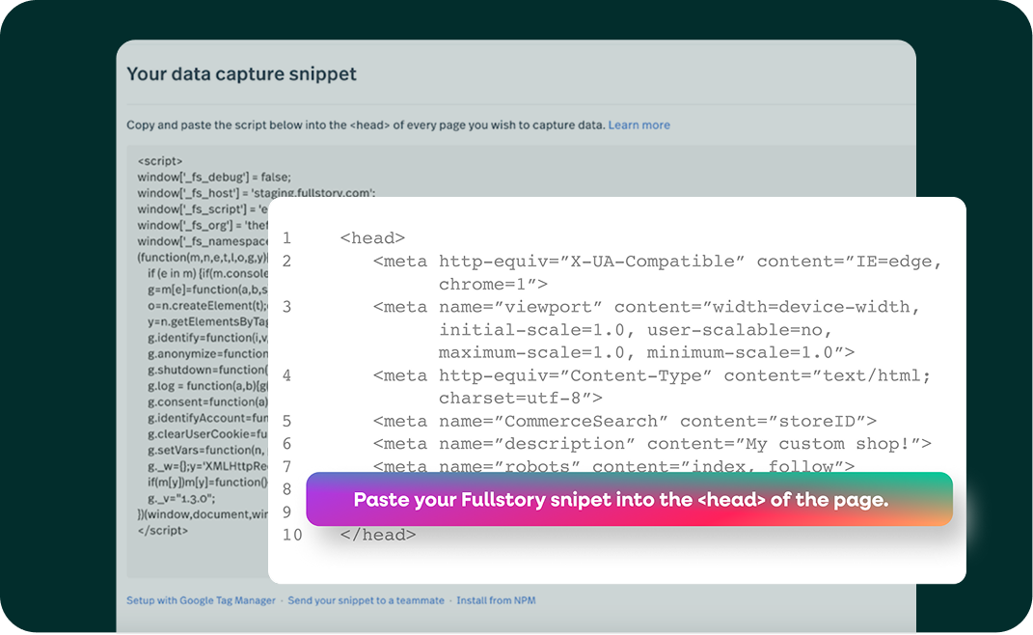Click the viewport meta tag line
Image resolution: width=1033 pixels, height=635 pixels.
(x=646, y=330)
